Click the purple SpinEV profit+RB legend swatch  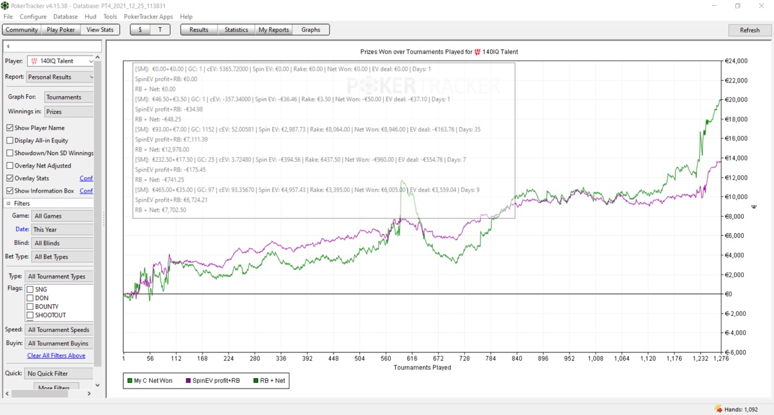[188, 381]
